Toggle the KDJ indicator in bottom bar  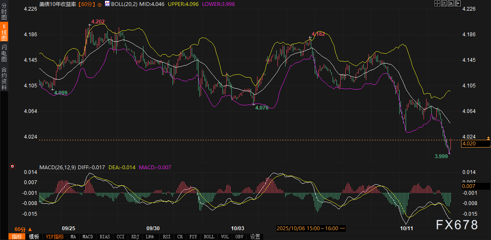click(135, 237)
